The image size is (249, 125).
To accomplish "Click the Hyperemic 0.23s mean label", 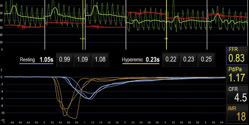I will tap(141, 60).
